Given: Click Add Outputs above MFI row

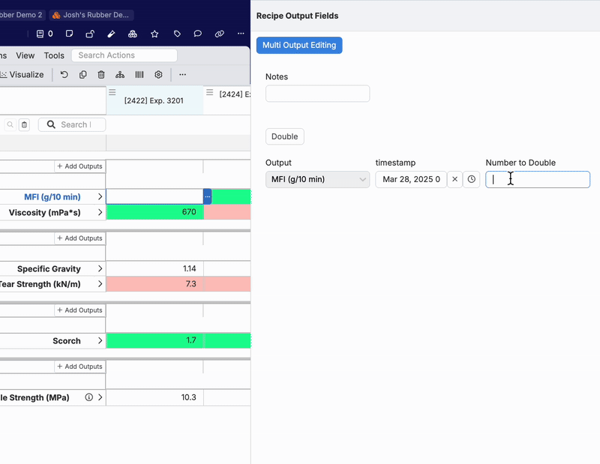Looking at the screenshot, I should [x=79, y=166].
